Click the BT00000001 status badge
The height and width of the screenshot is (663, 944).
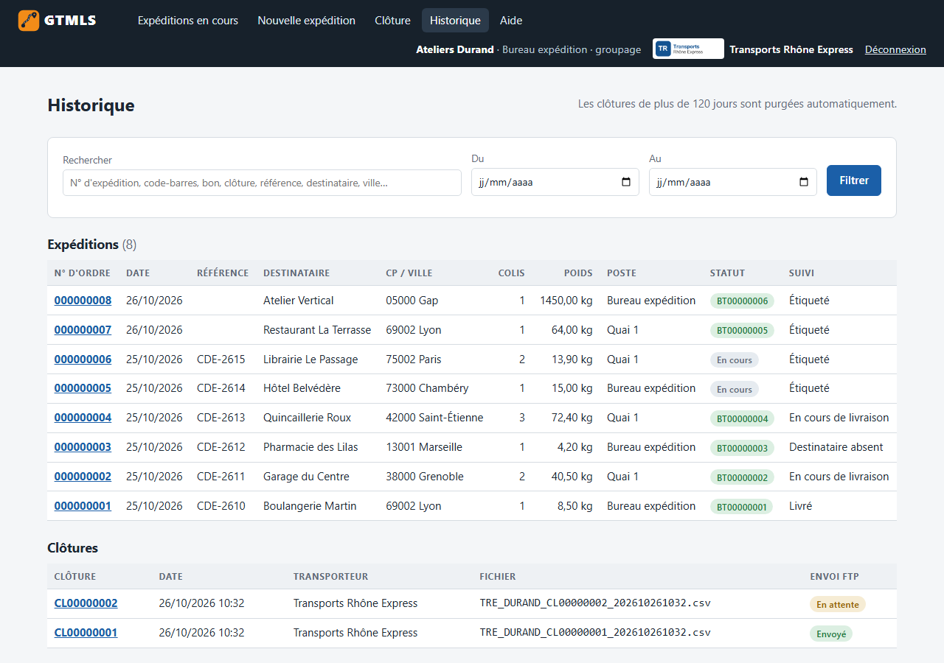tap(742, 507)
